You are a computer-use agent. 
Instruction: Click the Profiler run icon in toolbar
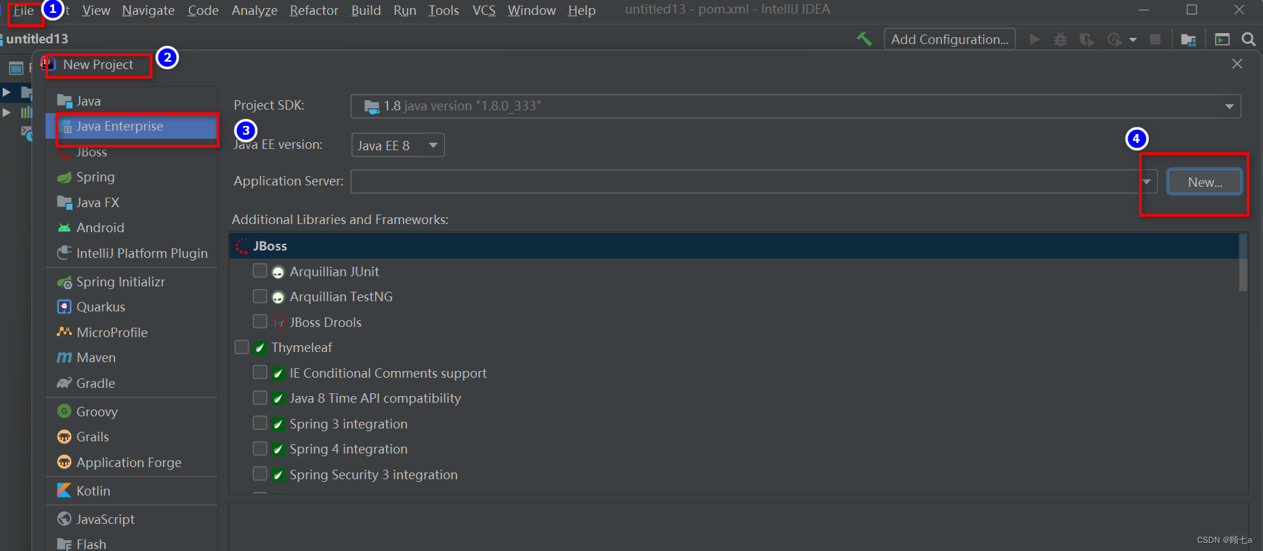(x=1114, y=39)
